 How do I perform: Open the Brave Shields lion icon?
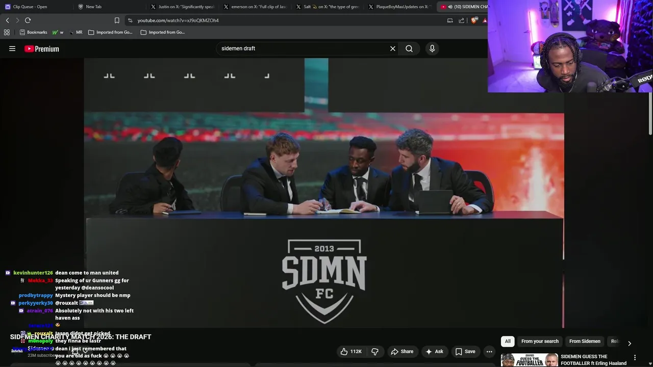(474, 20)
